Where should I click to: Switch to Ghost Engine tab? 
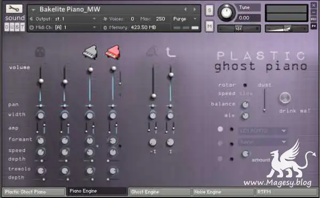point(160,192)
